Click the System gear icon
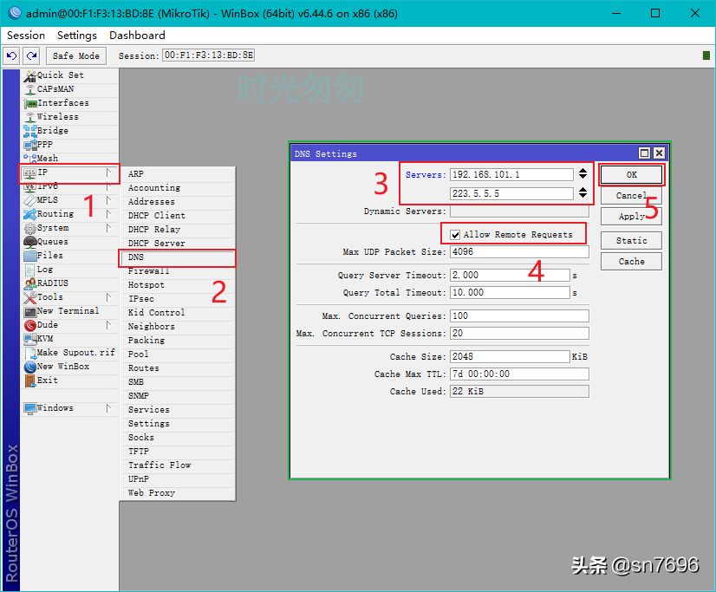Screen dimensions: 716x592 [30, 228]
